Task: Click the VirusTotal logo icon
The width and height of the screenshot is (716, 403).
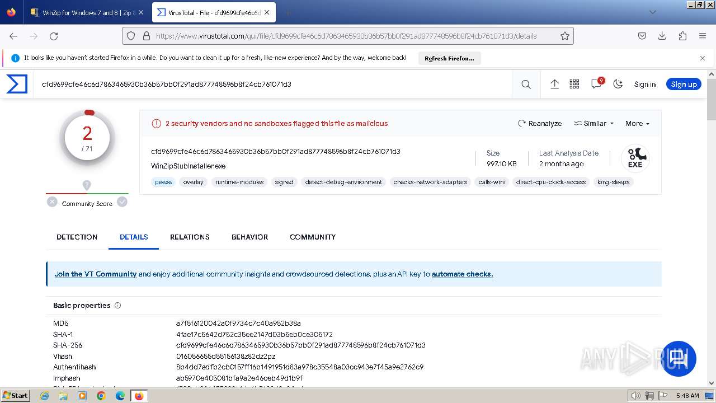Action: [x=17, y=84]
